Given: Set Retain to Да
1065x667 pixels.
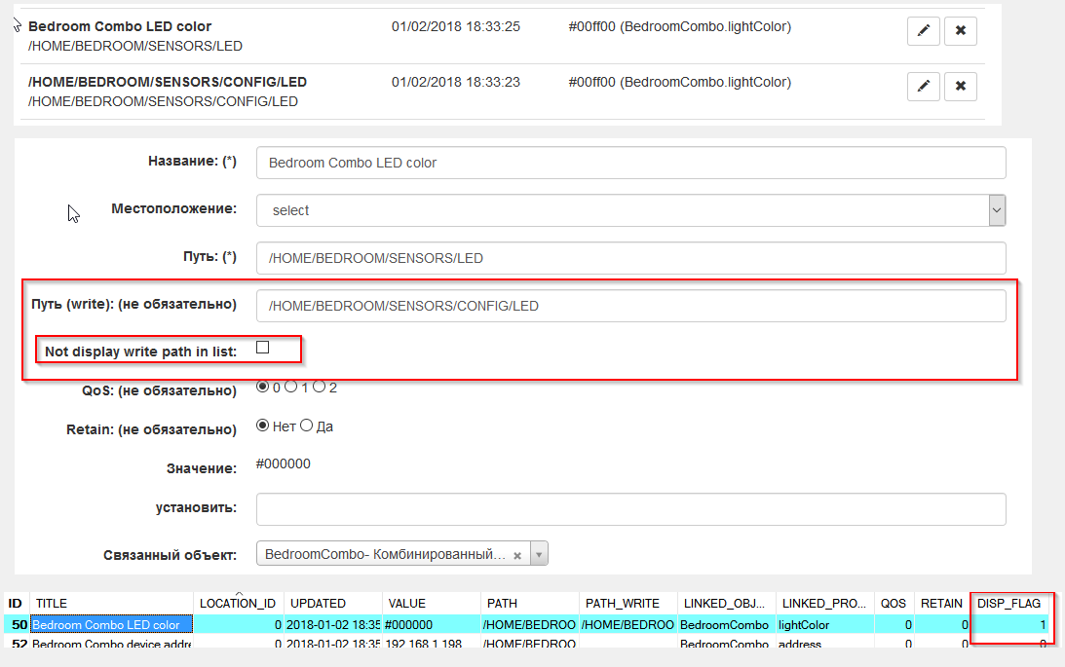Looking at the screenshot, I should pos(307,426).
